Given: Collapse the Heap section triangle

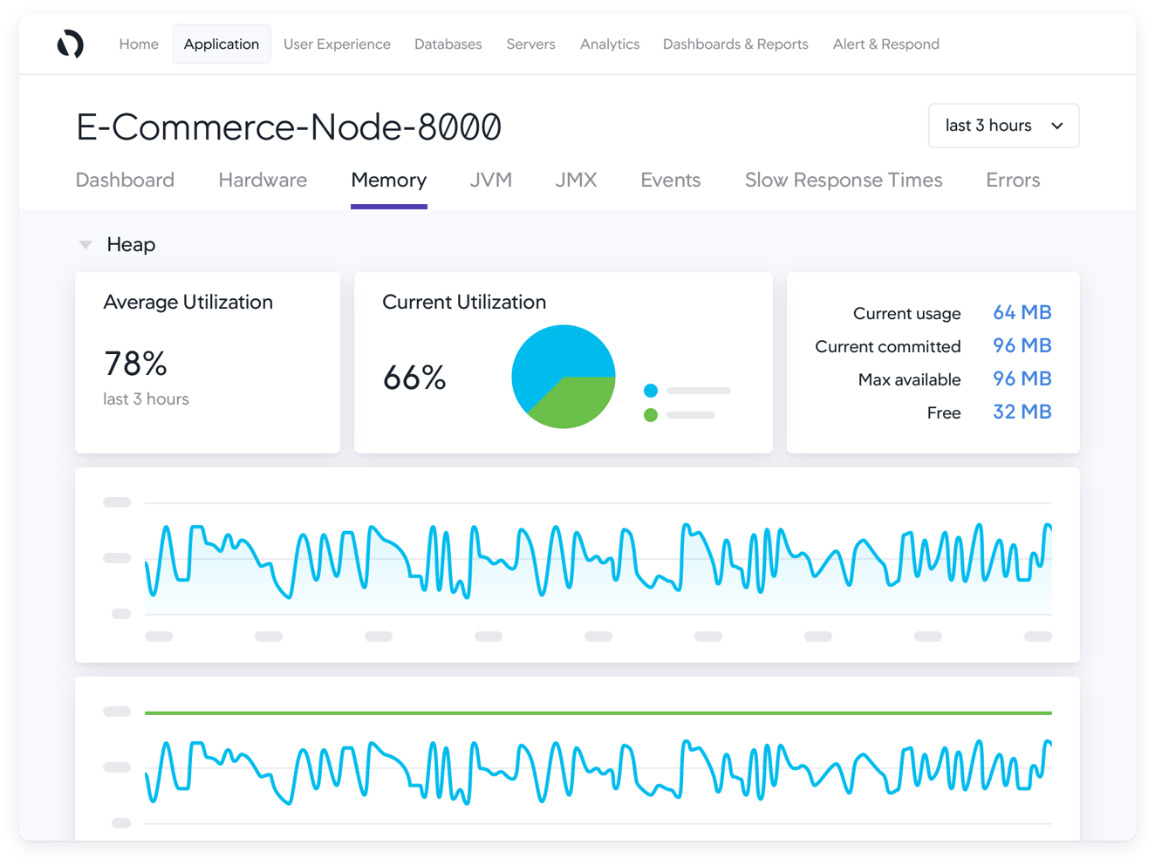Looking at the screenshot, I should (85, 245).
